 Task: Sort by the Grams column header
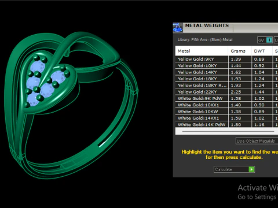(240, 51)
